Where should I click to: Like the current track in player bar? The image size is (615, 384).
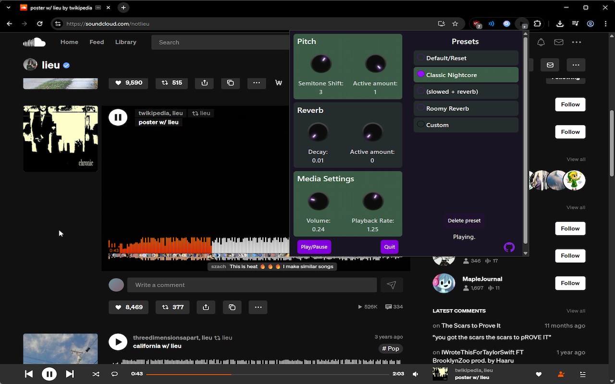pyautogui.click(x=539, y=374)
